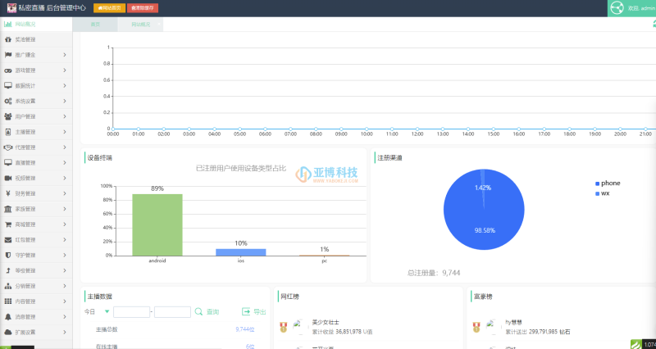Click the sitemap icon for 分销管理
The width and height of the screenshot is (656, 349).
[7, 286]
